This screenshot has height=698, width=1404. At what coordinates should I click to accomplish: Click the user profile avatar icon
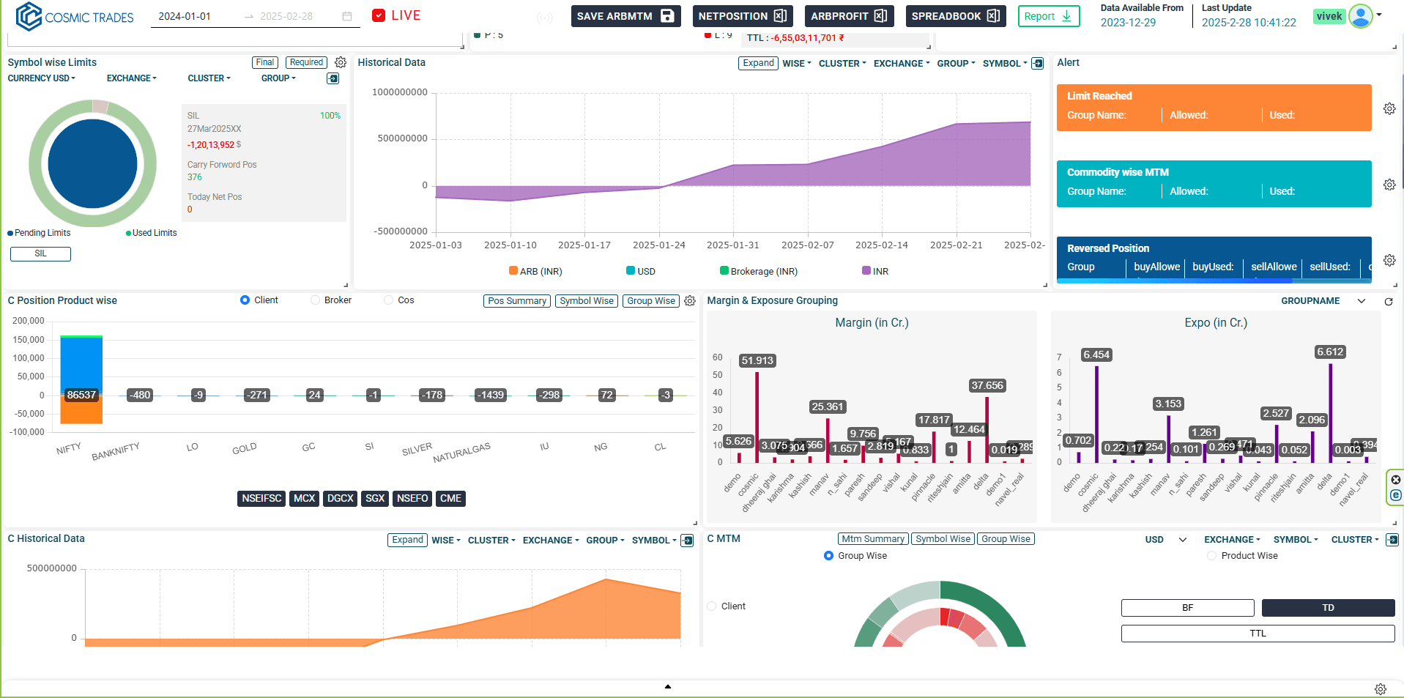pos(1360,16)
